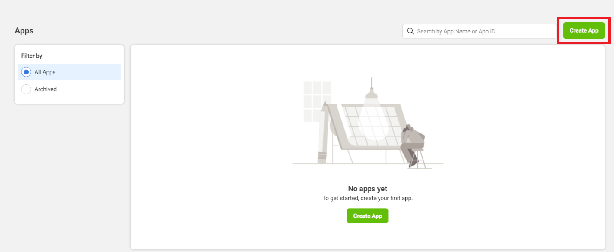Click the "All Apps" filter label text
Image resolution: width=614 pixels, height=252 pixels.
(45, 72)
